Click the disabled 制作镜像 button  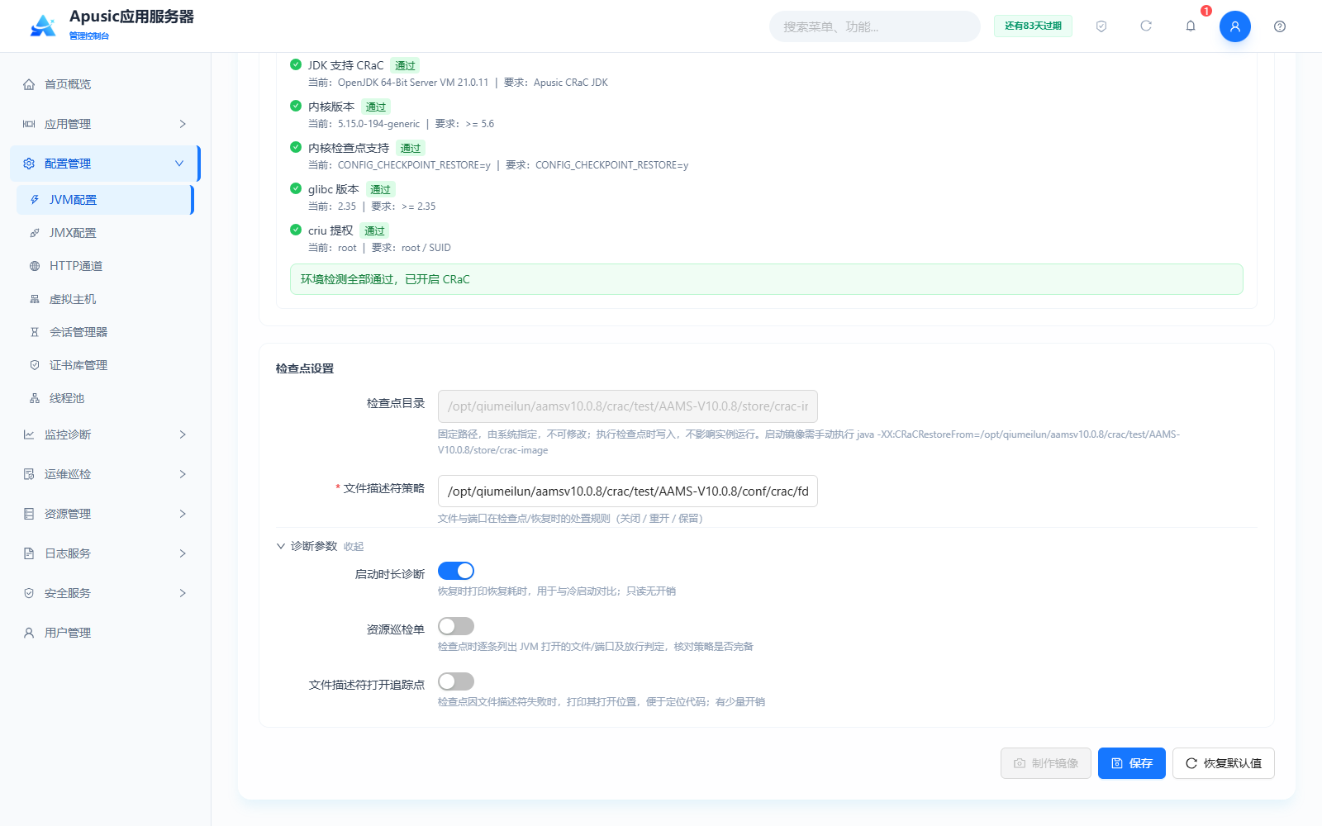tap(1046, 763)
